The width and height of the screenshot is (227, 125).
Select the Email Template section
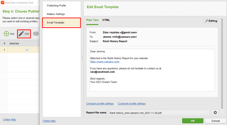[x=61, y=23]
